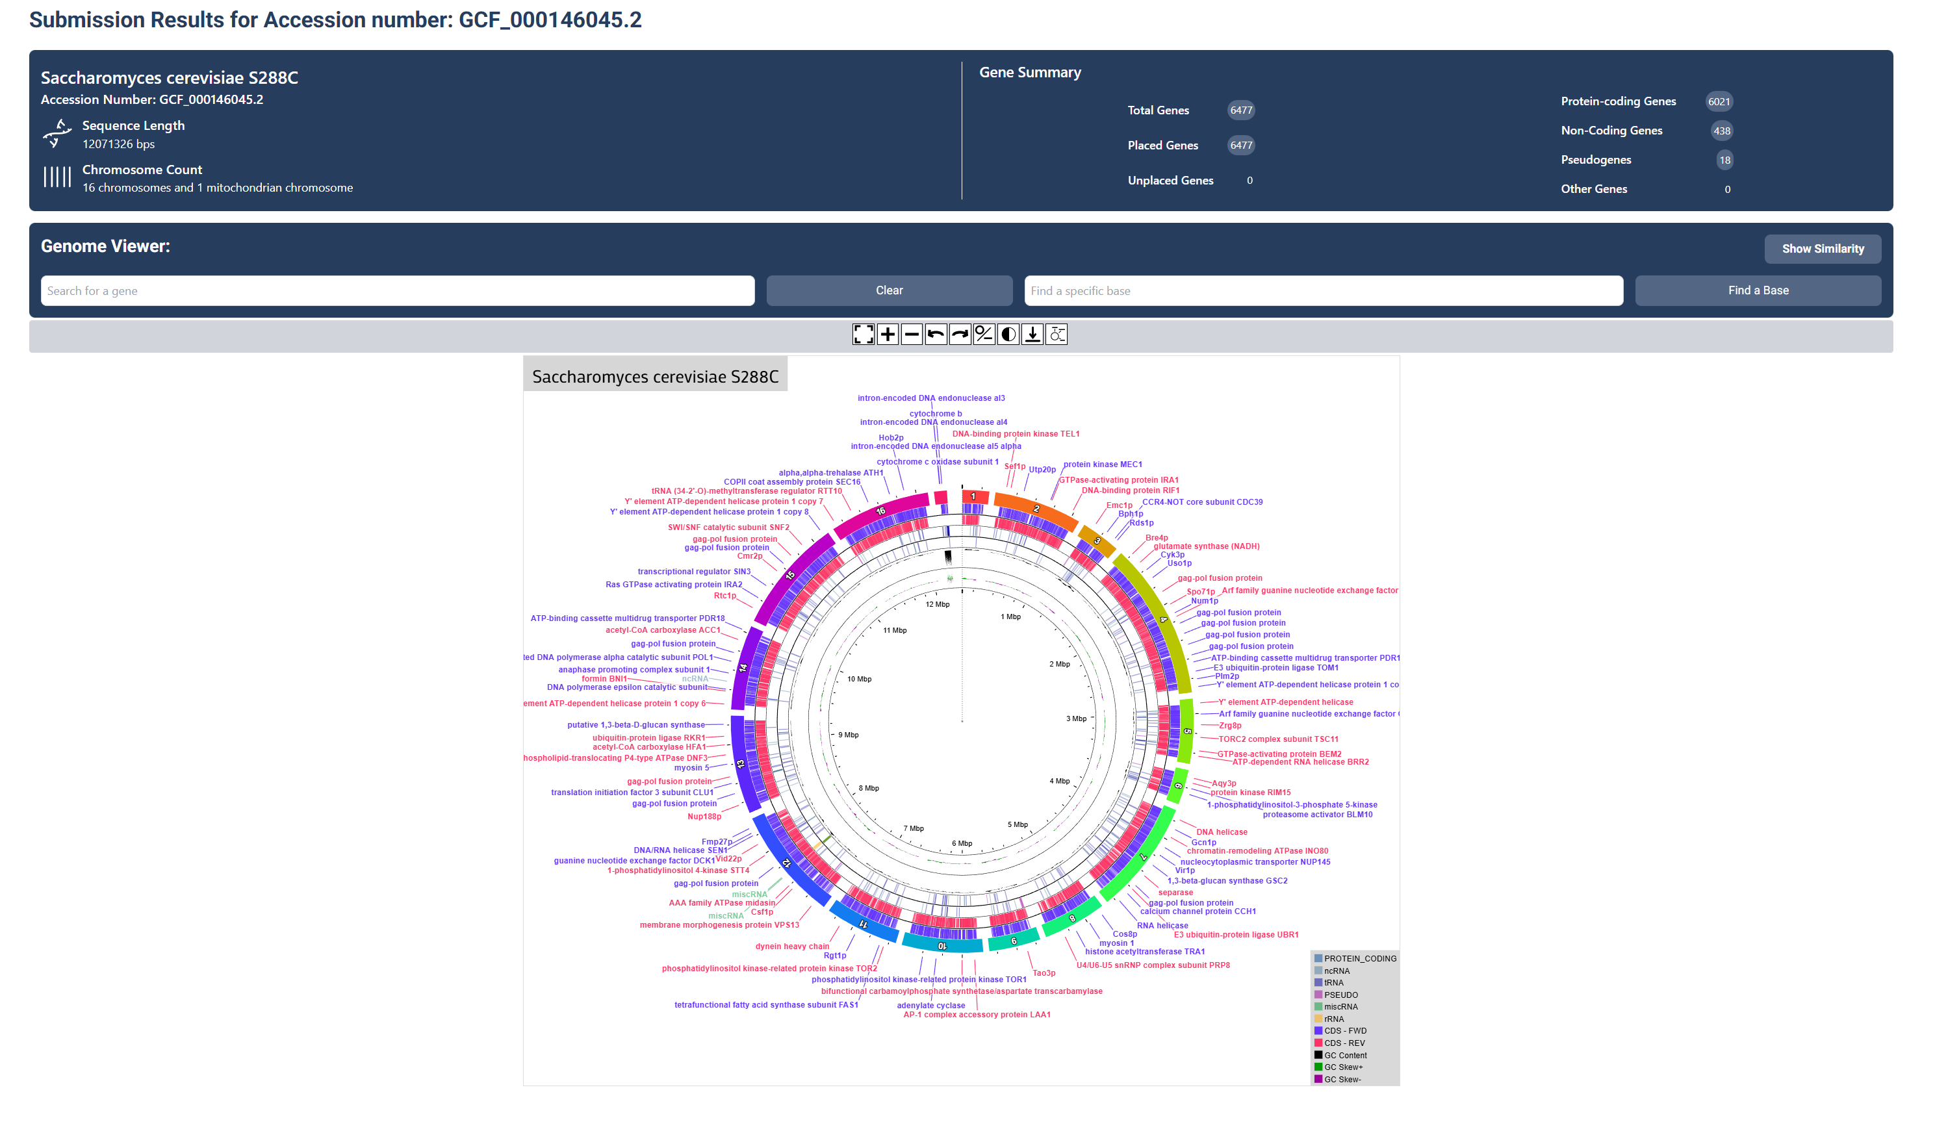
Task: Click the Find a specific base field
Action: 1323,290
